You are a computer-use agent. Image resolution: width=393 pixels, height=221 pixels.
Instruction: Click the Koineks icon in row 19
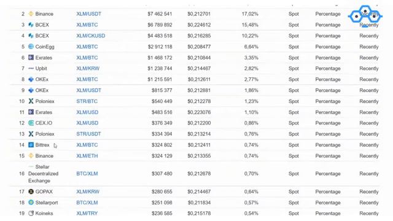pos(31,214)
